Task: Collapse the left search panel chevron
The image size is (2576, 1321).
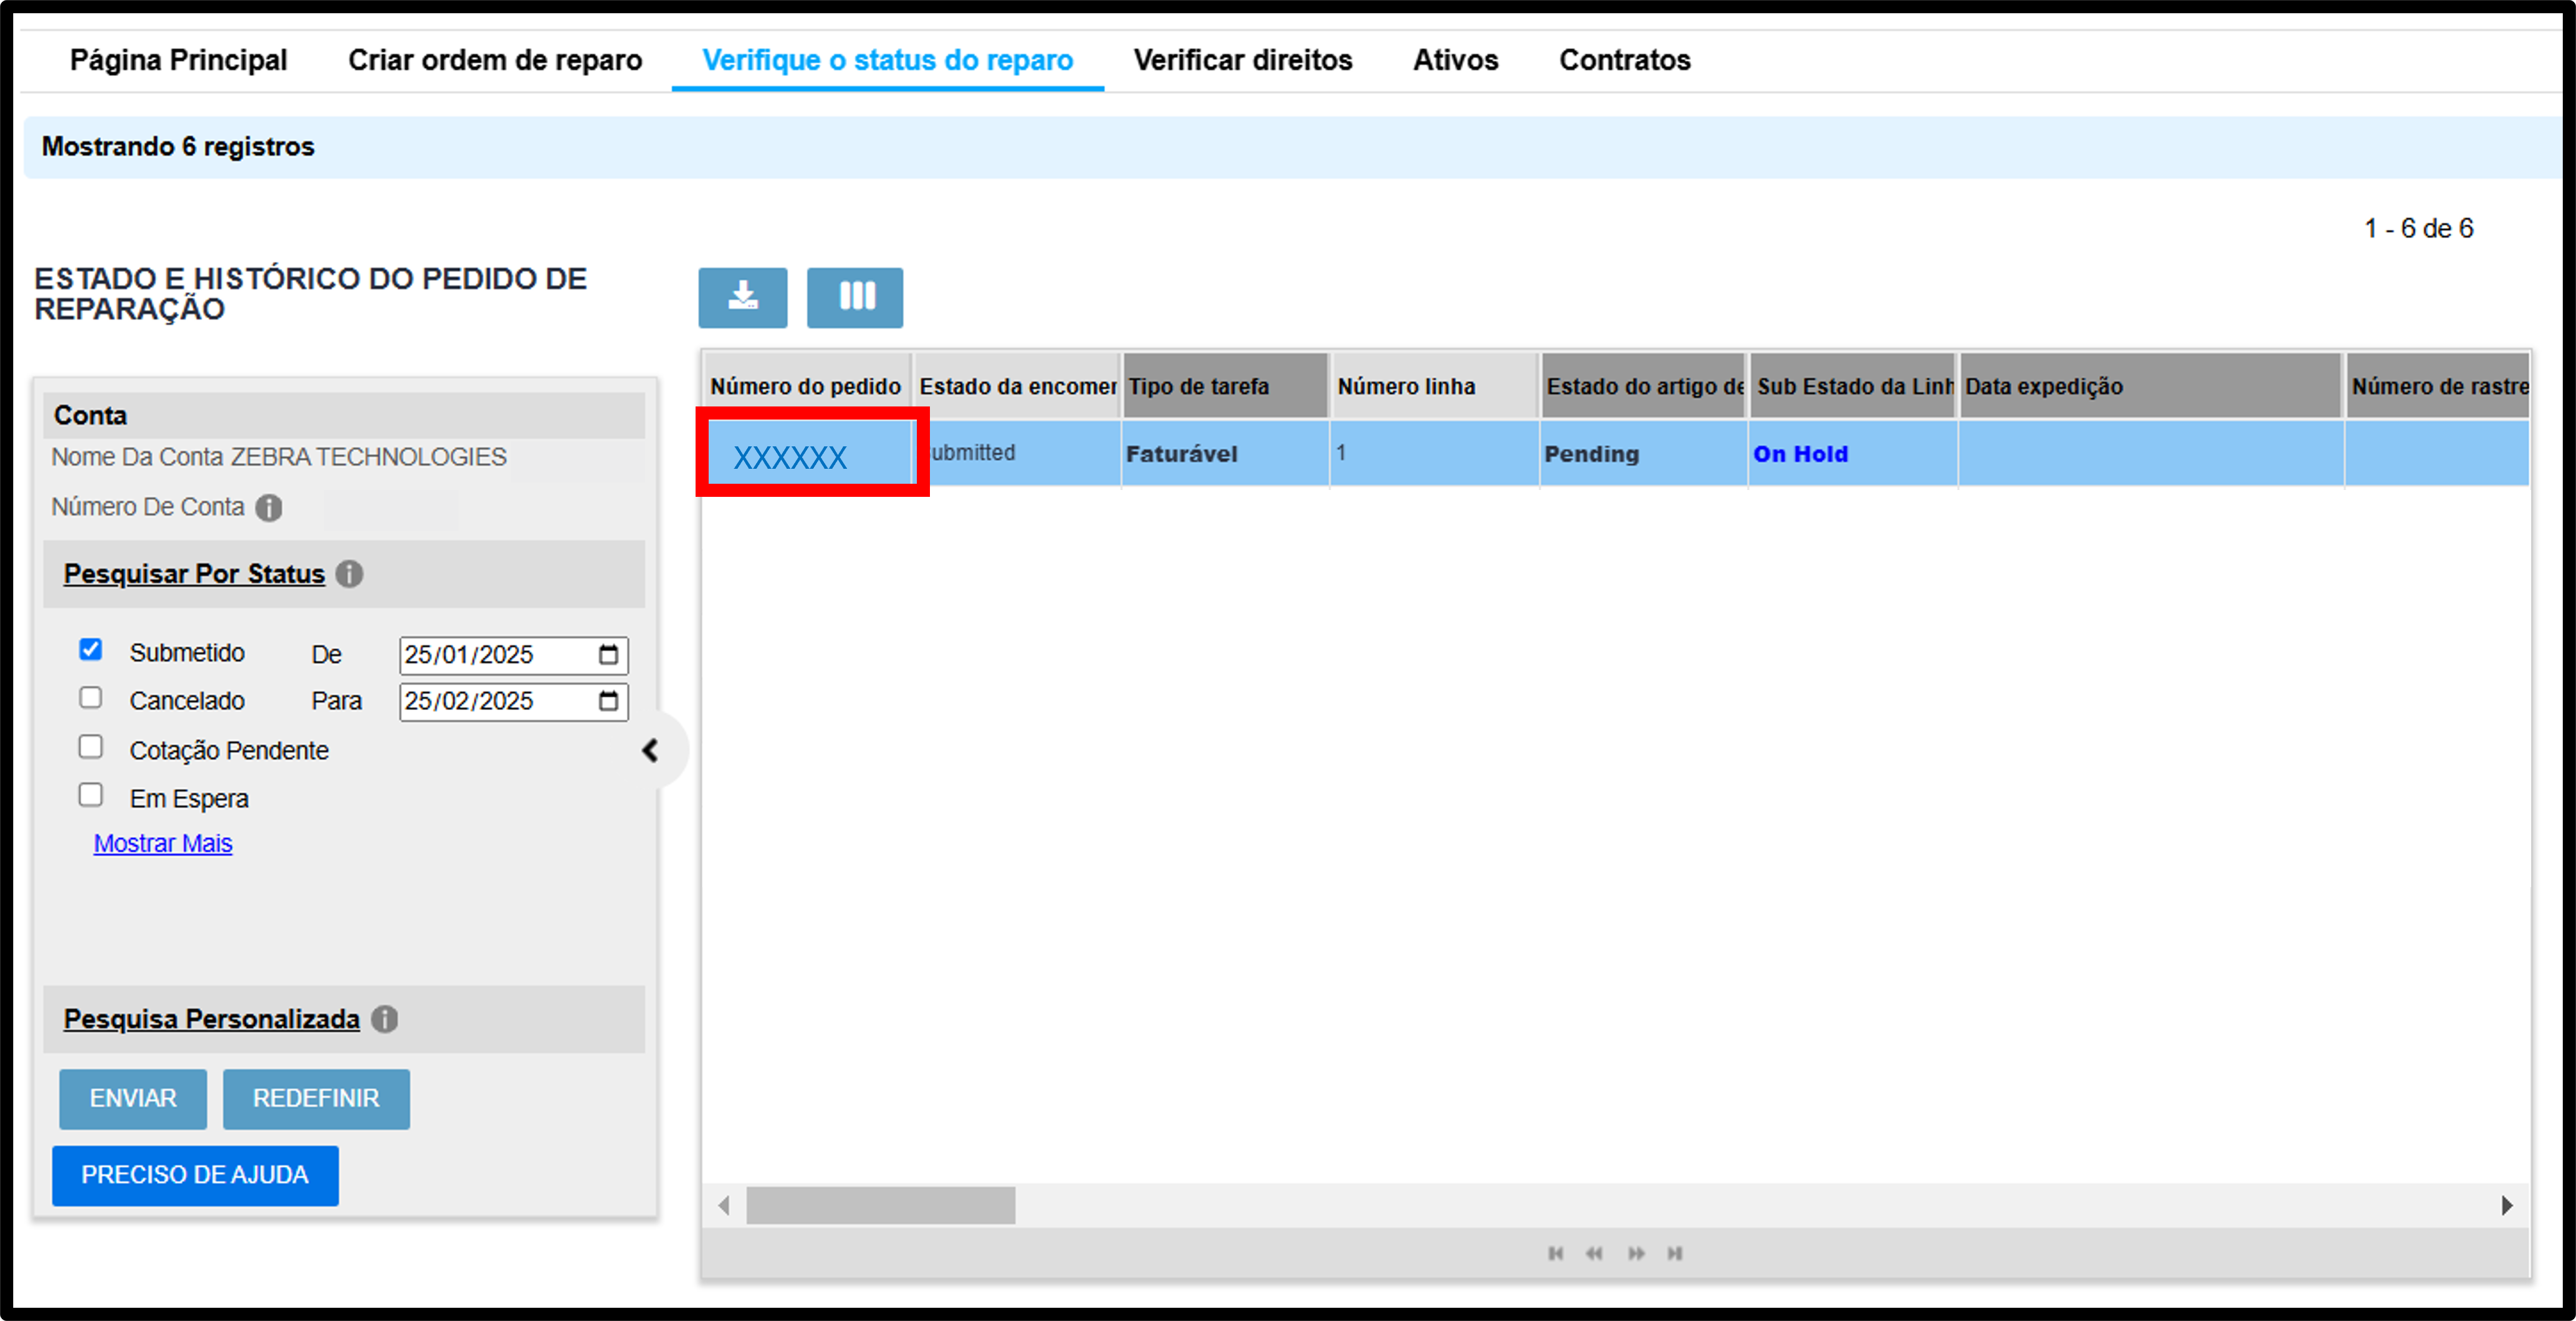Action: coord(651,750)
